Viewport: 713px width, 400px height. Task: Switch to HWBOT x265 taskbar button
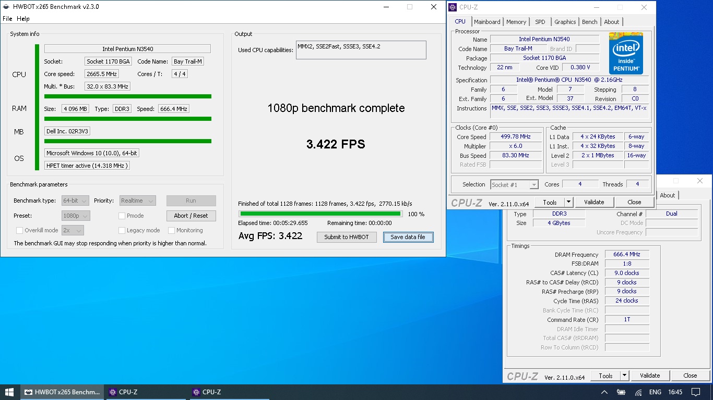pyautogui.click(x=63, y=392)
